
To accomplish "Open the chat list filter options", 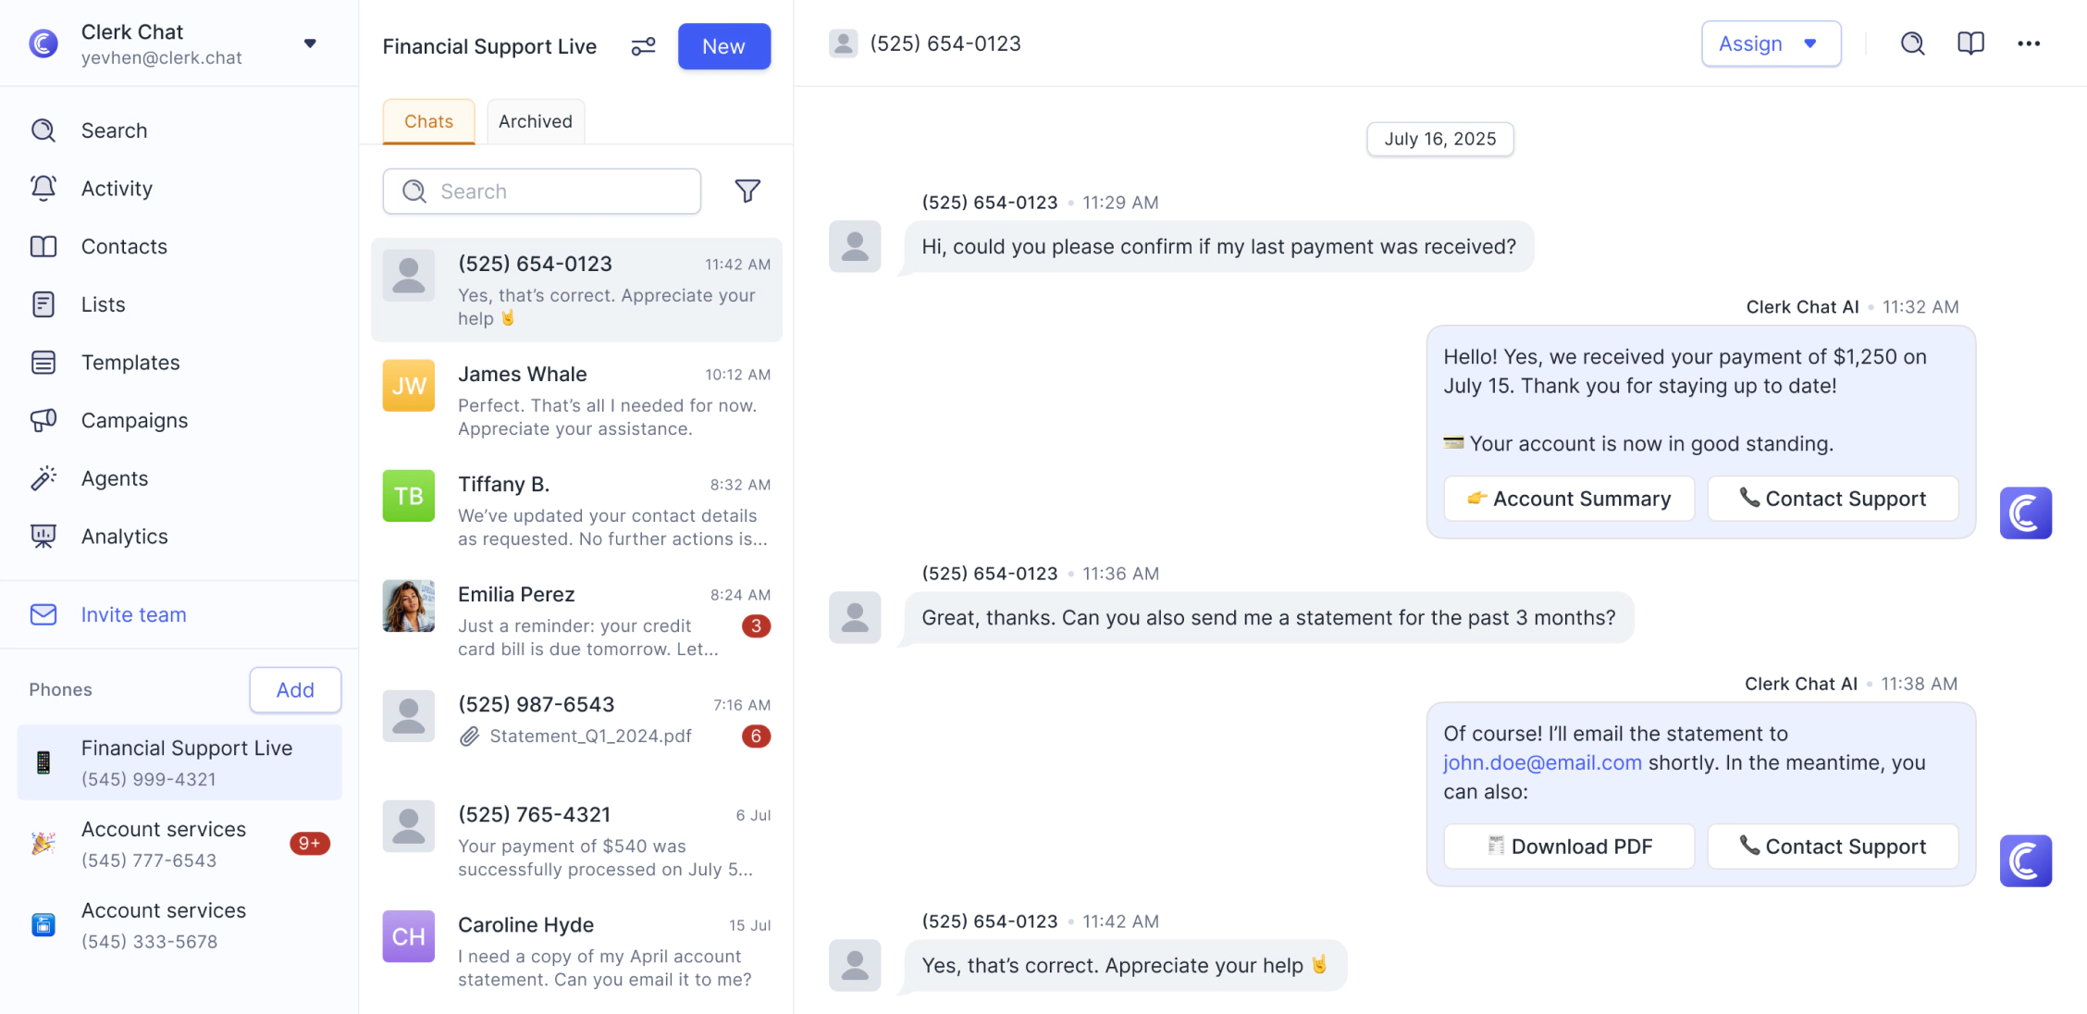I will click(748, 191).
